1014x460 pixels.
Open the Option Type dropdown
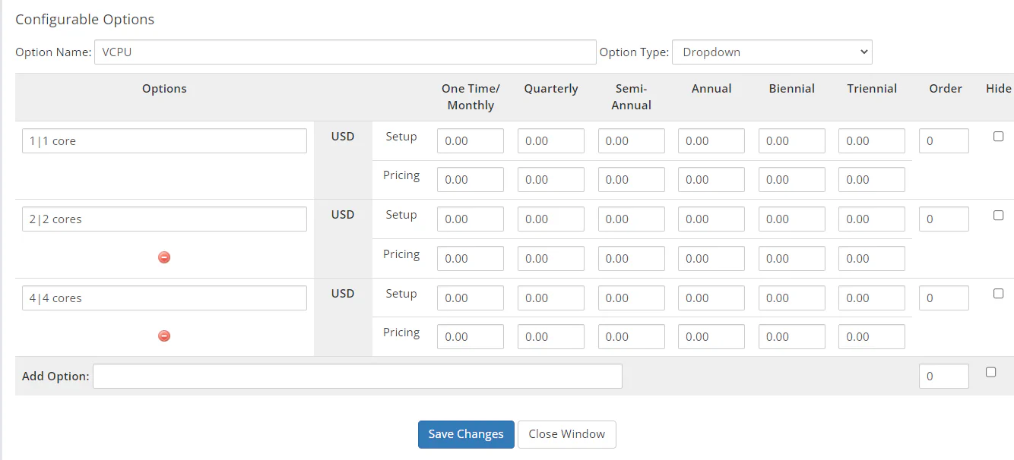point(772,52)
